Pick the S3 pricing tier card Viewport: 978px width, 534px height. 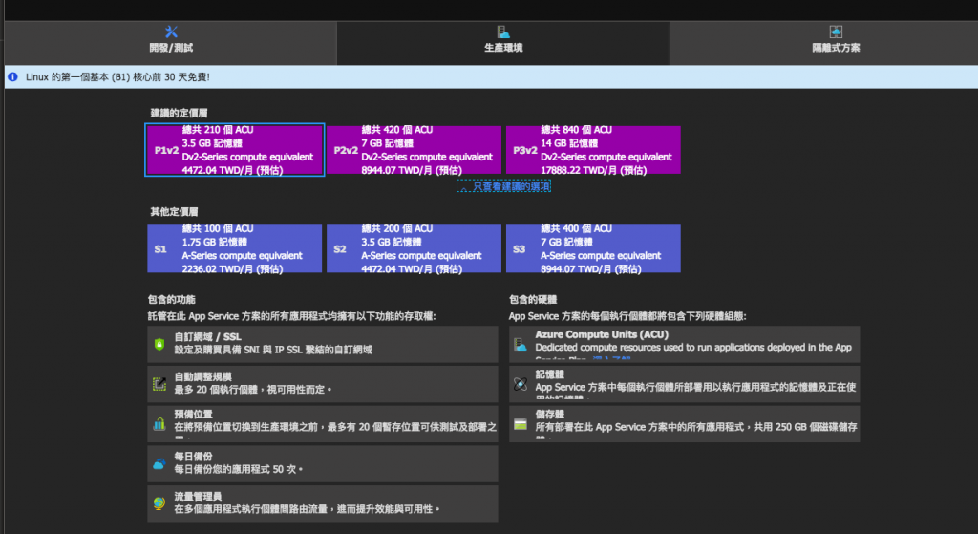tap(593, 248)
